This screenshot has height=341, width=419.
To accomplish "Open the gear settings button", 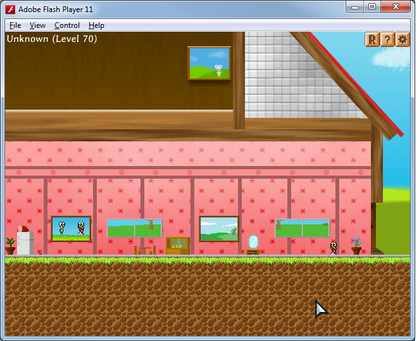I will 403,39.
